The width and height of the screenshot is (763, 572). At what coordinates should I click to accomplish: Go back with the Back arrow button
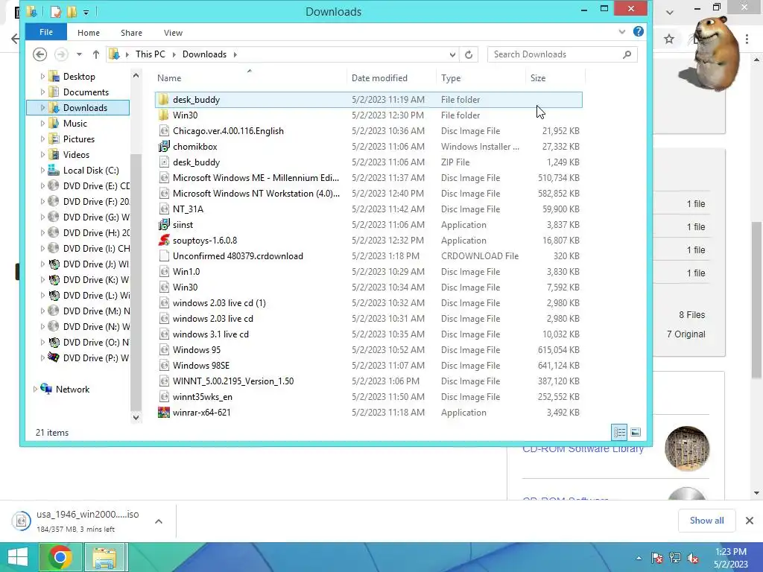40,54
